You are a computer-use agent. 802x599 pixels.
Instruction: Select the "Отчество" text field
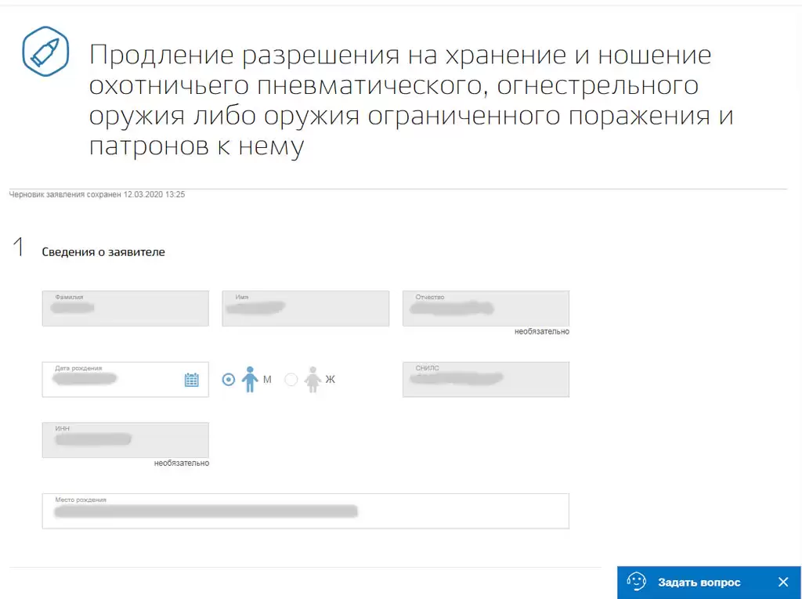(486, 309)
